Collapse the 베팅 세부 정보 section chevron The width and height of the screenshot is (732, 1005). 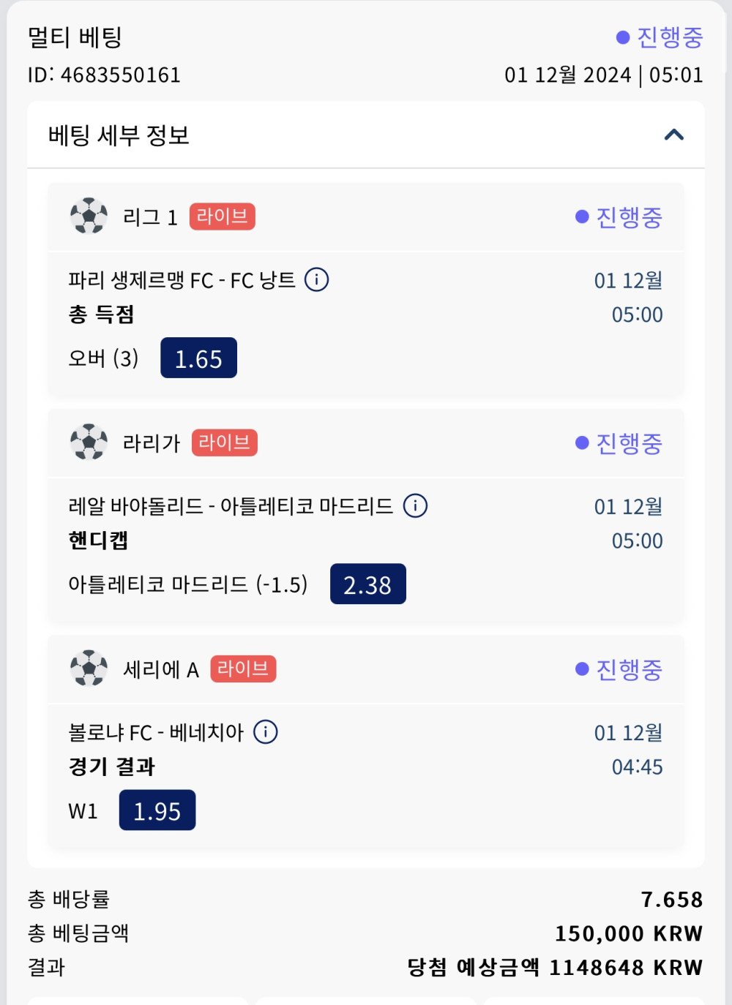(x=673, y=135)
